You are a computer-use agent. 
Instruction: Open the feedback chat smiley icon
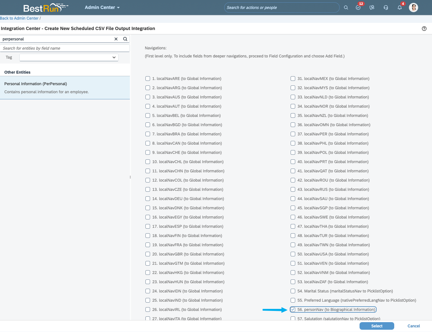pos(372,8)
